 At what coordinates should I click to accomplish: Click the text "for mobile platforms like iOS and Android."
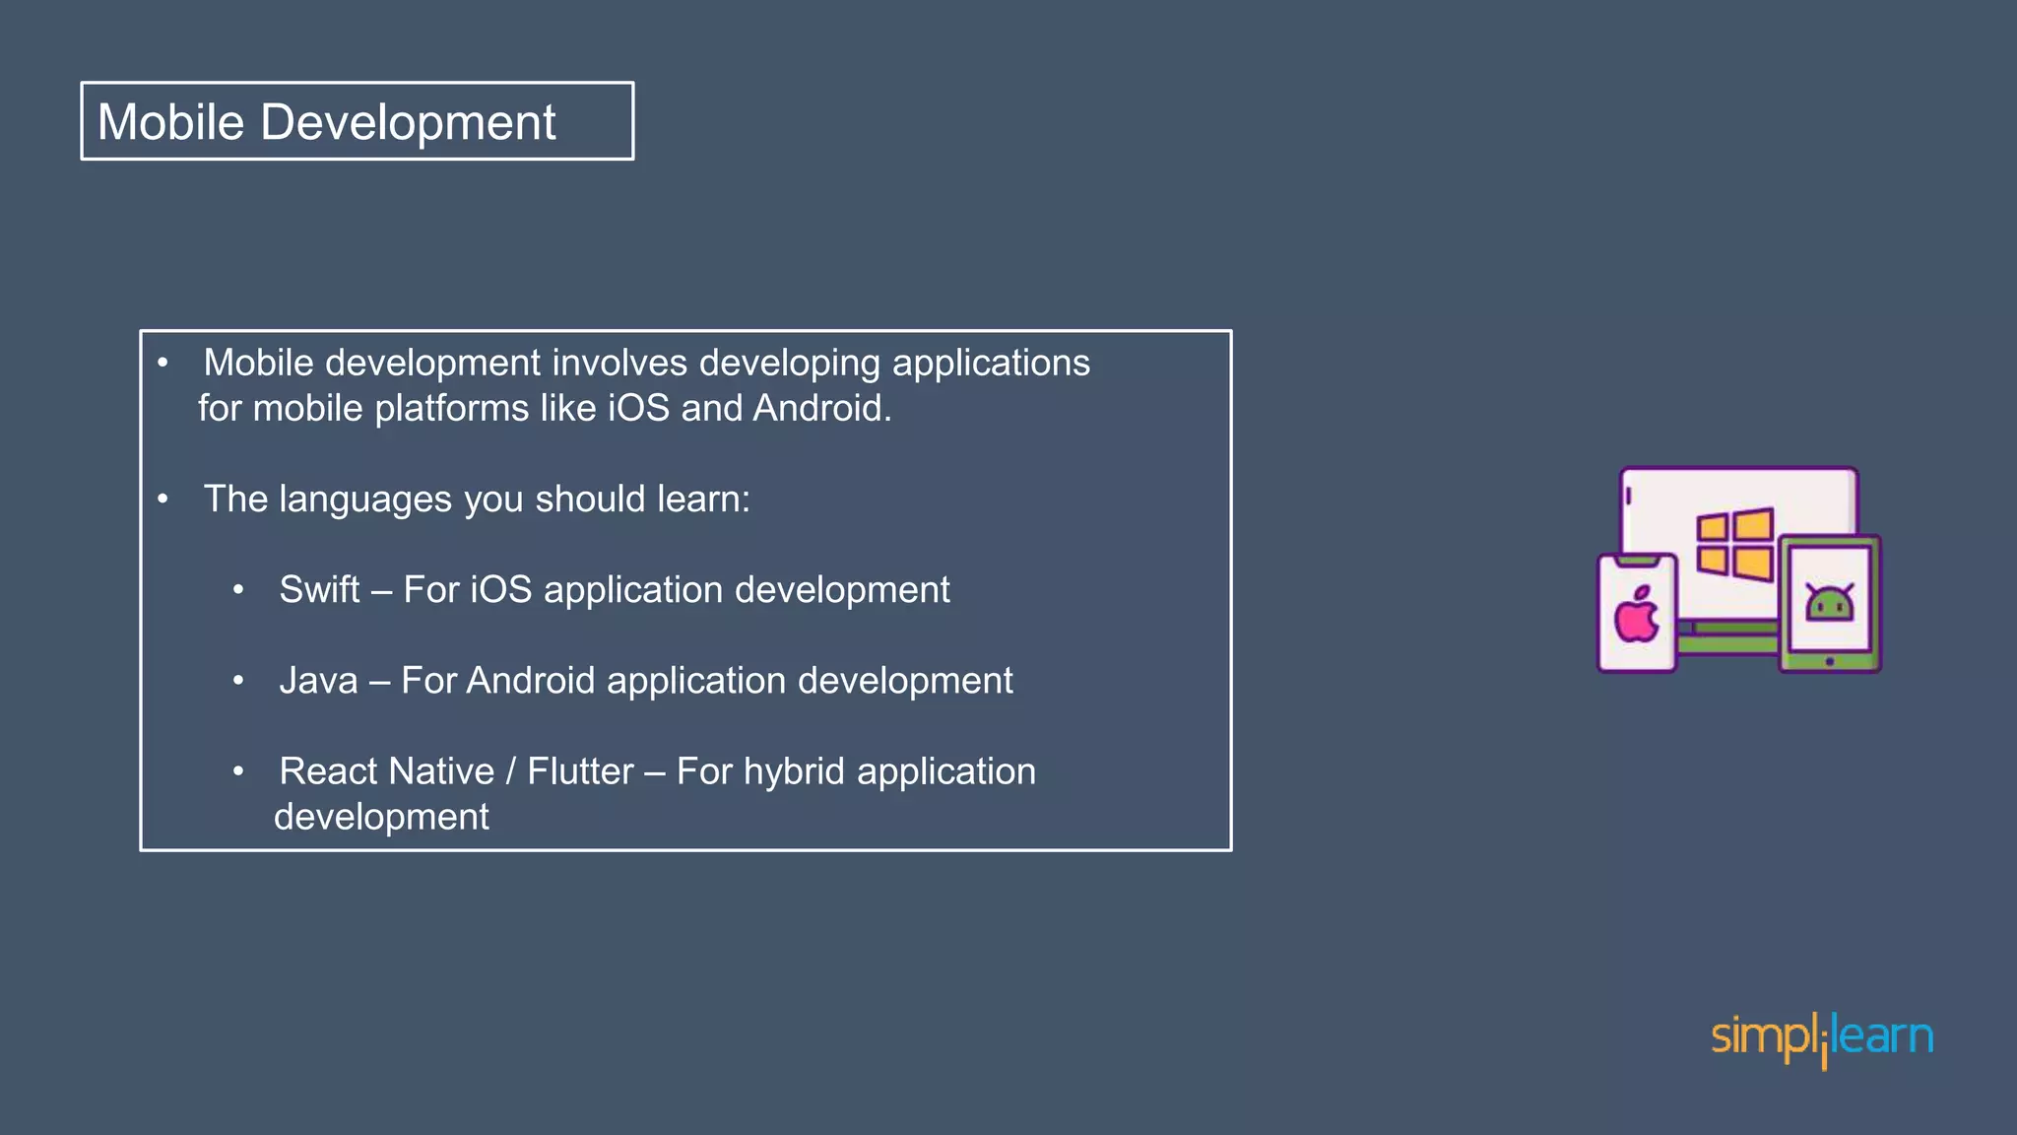[545, 409]
